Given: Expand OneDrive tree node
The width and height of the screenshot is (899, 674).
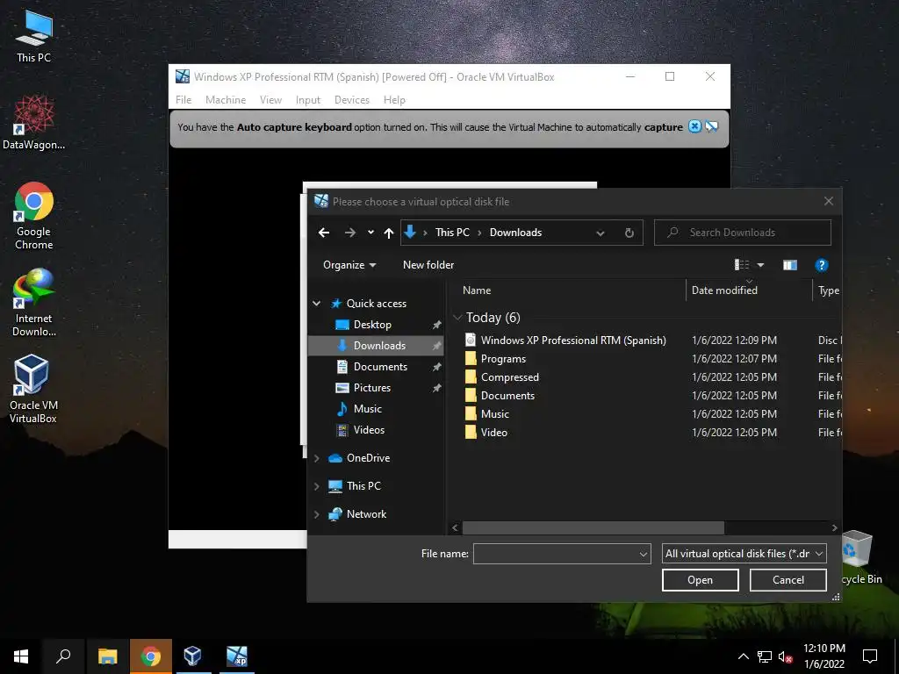Looking at the screenshot, I should 316,458.
